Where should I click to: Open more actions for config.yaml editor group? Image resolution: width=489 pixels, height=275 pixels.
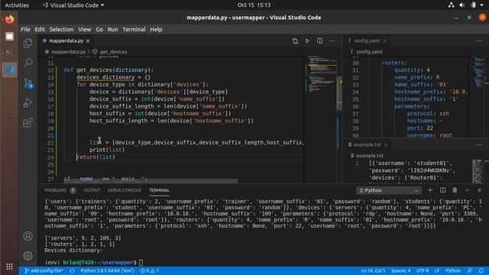479,40
